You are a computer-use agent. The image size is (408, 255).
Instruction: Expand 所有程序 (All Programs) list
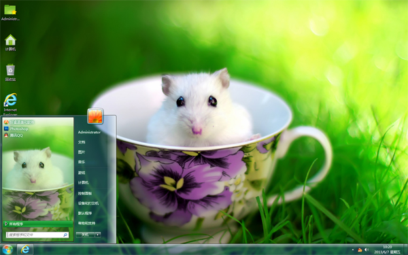38,224
